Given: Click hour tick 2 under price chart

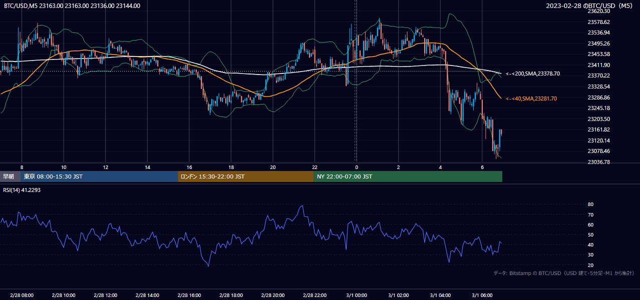Looking at the screenshot, I should pos(398,167).
